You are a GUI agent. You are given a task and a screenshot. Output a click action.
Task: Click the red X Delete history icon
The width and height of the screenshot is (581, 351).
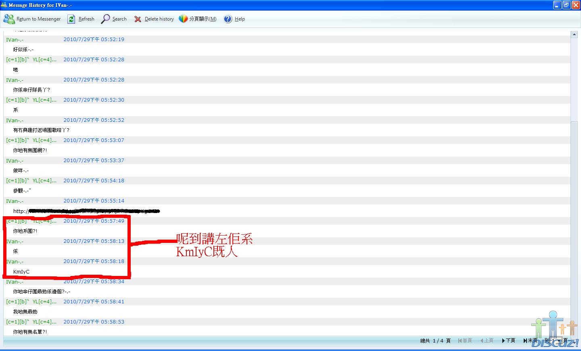[138, 19]
